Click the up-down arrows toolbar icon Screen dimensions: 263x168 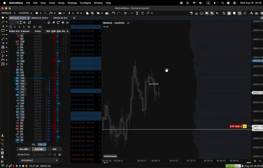point(217,13)
